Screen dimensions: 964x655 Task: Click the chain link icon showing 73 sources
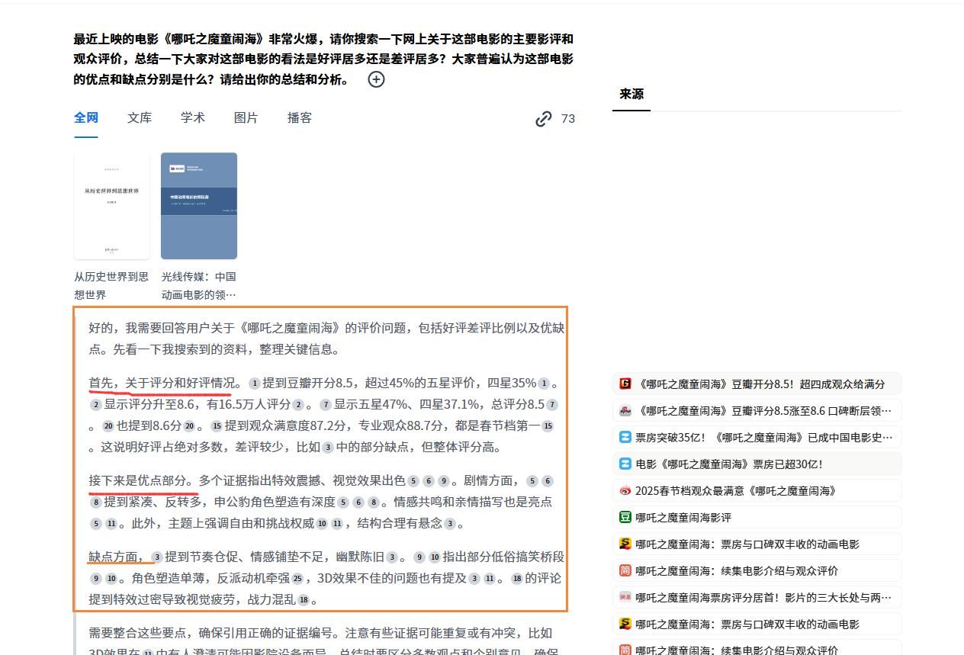click(543, 119)
